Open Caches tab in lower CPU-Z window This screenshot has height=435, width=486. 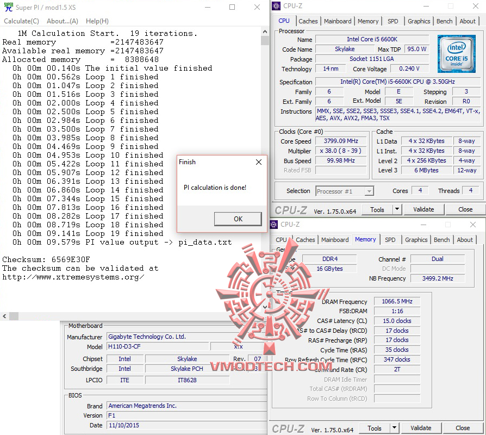[x=306, y=240]
